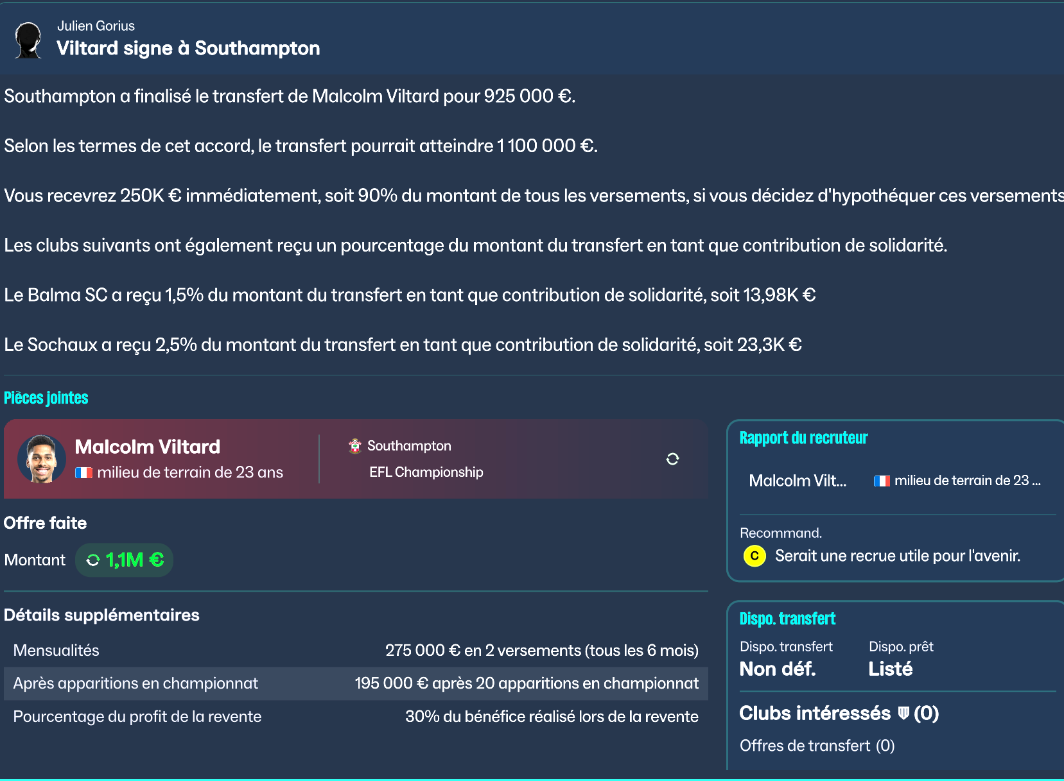Click the Listé loan availability status
The image size is (1064, 781).
tap(890, 669)
